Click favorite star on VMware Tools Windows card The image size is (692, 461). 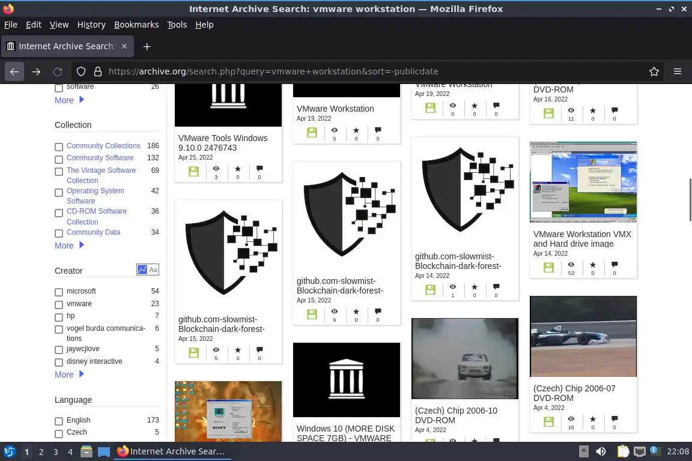point(238,169)
